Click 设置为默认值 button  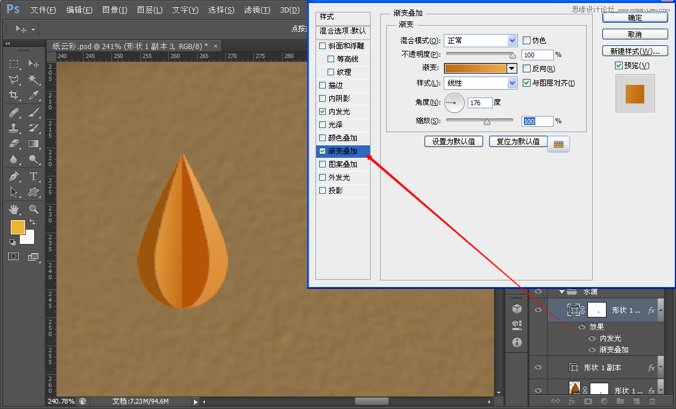[453, 141]
